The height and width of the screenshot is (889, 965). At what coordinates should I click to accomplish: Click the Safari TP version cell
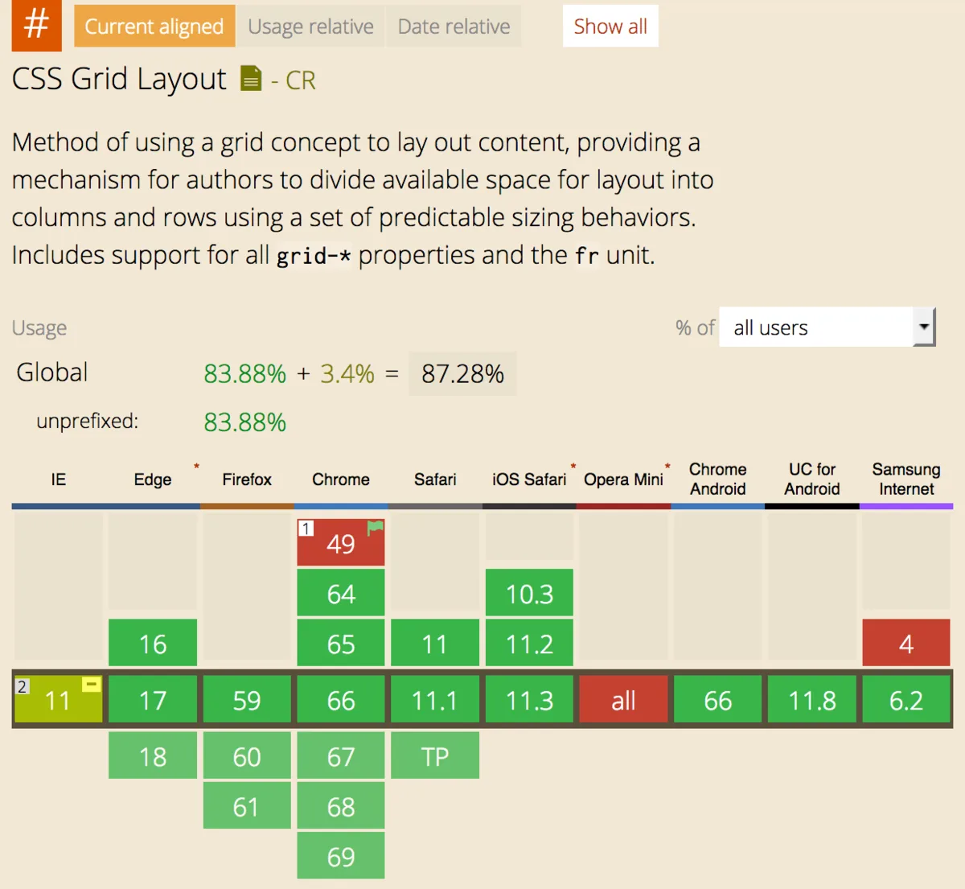pyautogui.click(x=435, y=755)
